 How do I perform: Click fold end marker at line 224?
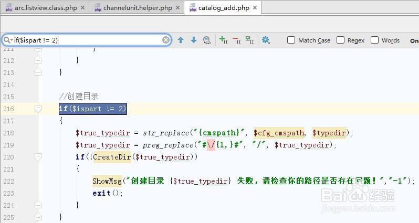(38, 205)
